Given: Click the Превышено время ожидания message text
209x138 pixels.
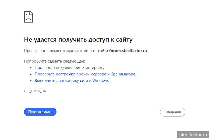Looking at the screenshot, I should pos(66,51).
